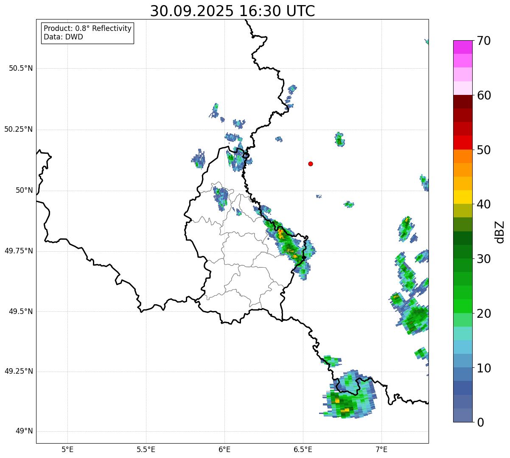Click the '10' colorbar tick label
Screen dimensions: 510x458
coord(483,368)
